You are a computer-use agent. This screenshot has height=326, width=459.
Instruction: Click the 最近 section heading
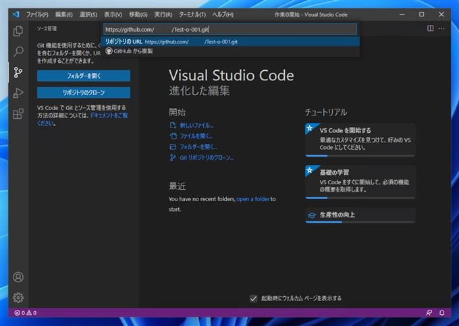point(177,186)
